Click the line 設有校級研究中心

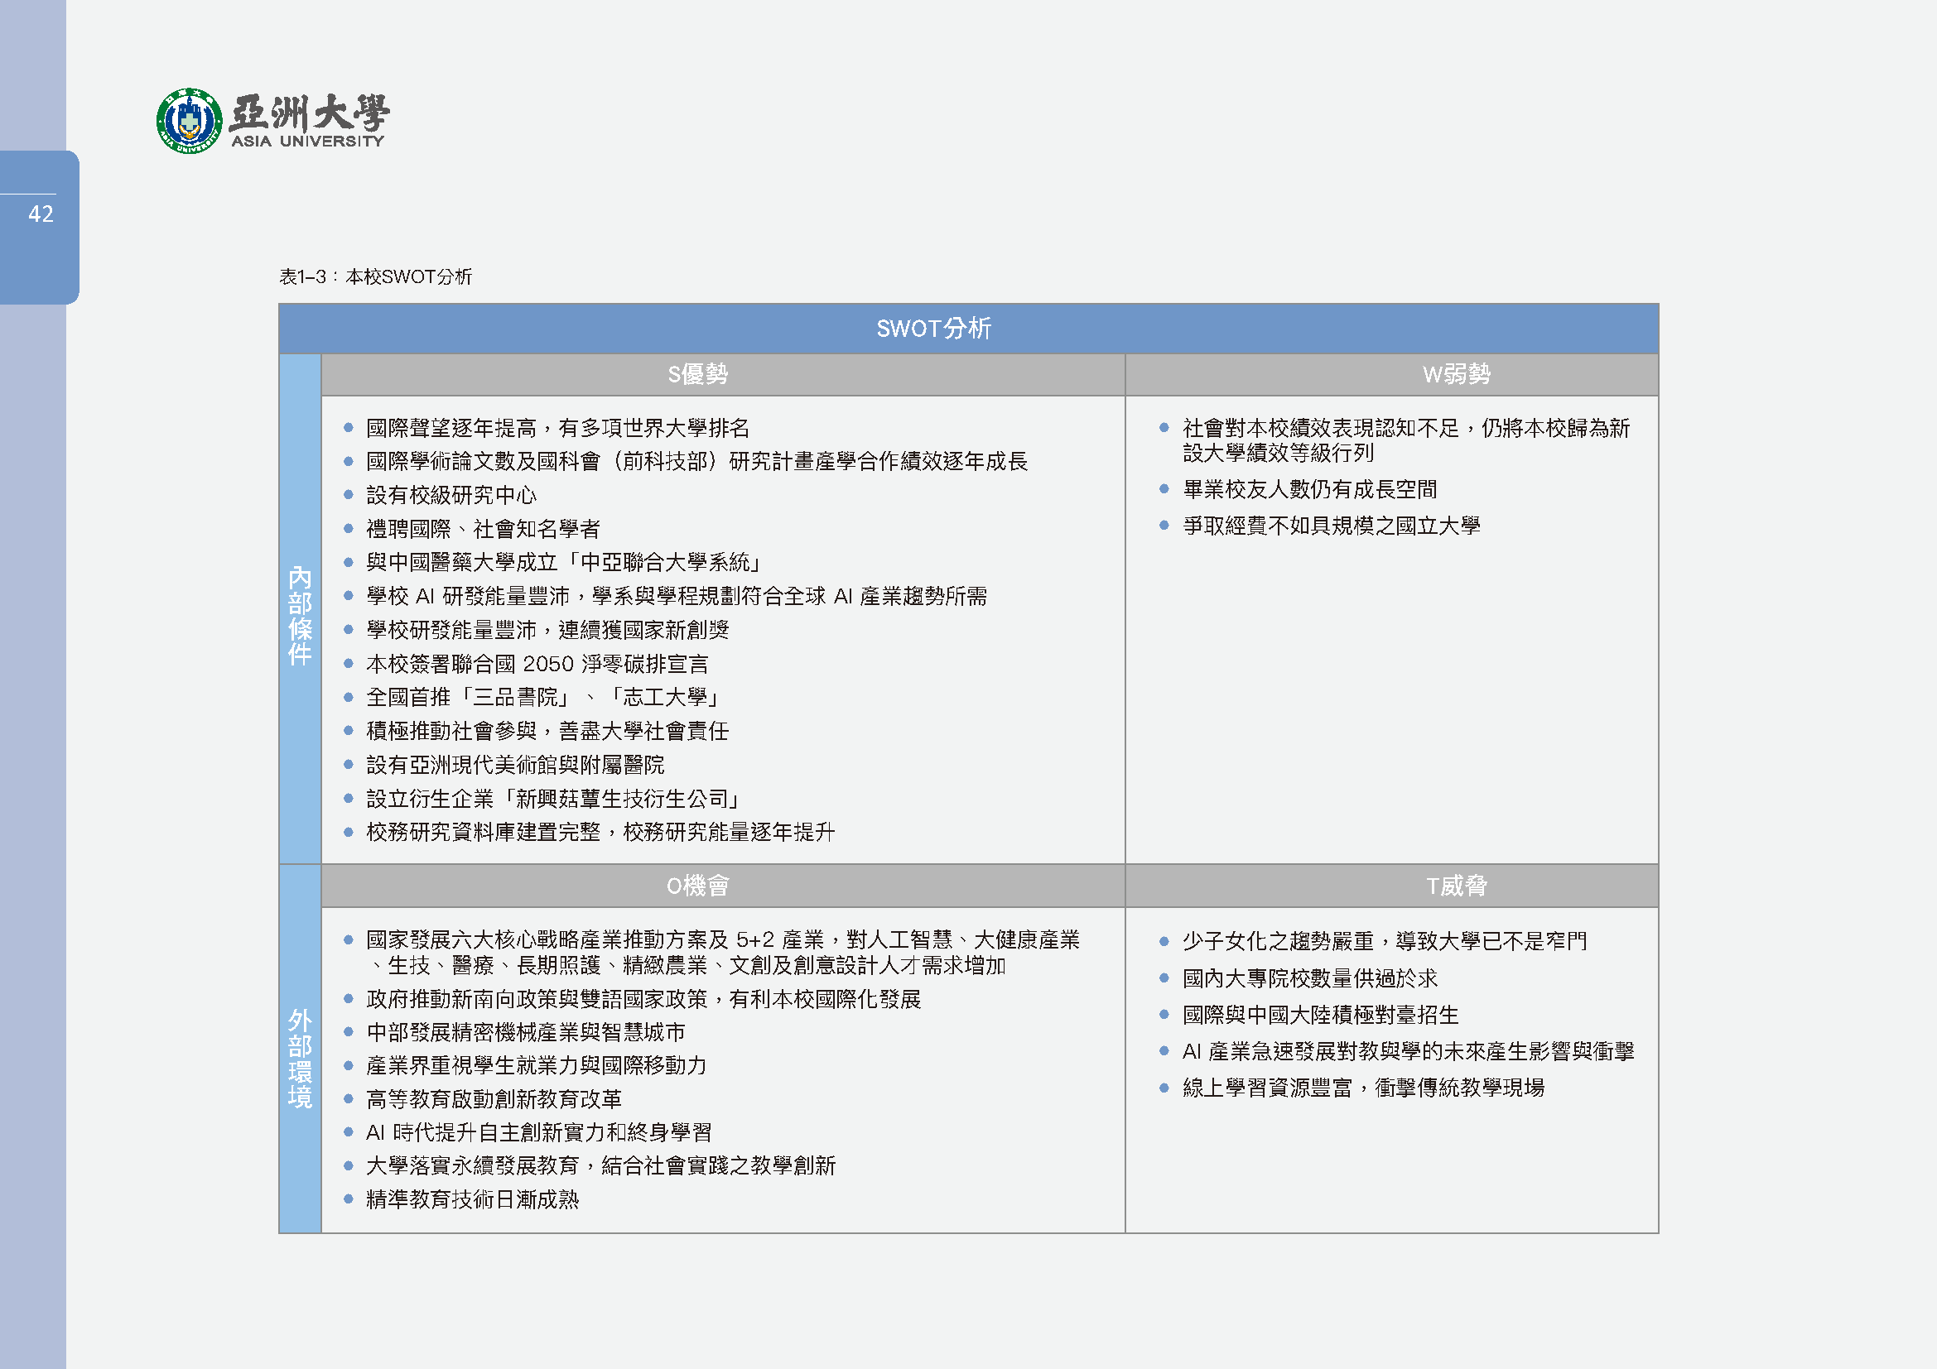click(x=451, y=495)
